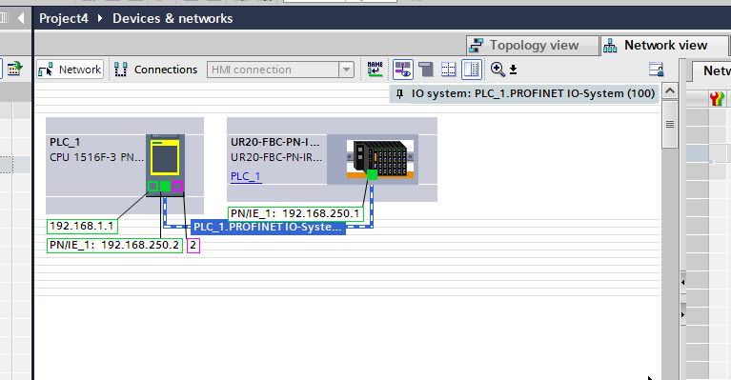Select the PLC_1.PROFINET IO-System label

pyautogui.click(x=268, y=228)
